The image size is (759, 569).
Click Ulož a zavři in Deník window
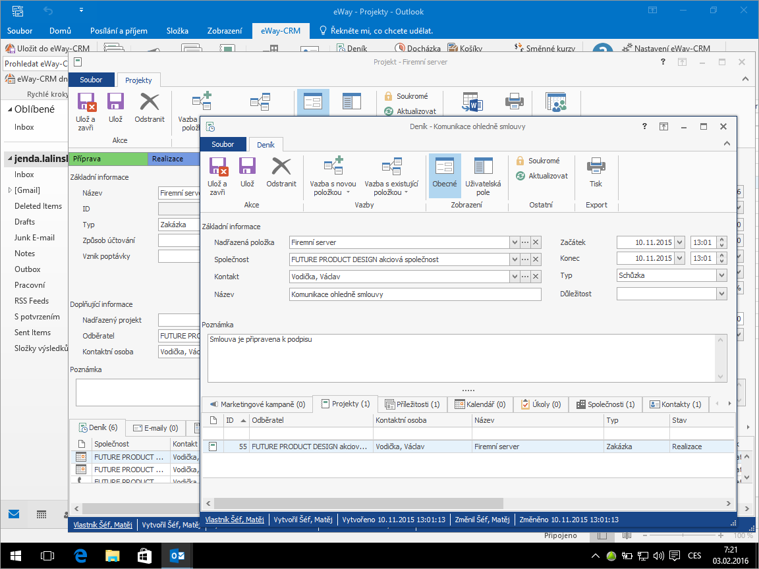click(x=217, y=176)
